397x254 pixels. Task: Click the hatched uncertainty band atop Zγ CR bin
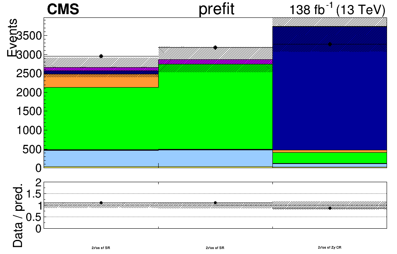330,35
